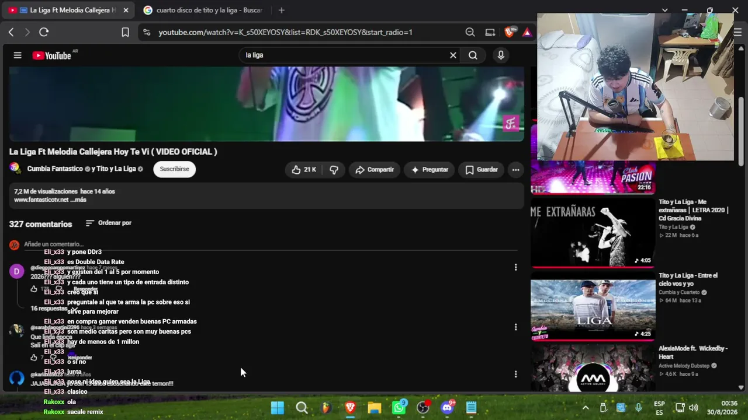This screenshot has width=748, height=420.
Task: Open 'AlexiaMode ft. Wickedby - Heart' title
Action: [x=693, y=352]
